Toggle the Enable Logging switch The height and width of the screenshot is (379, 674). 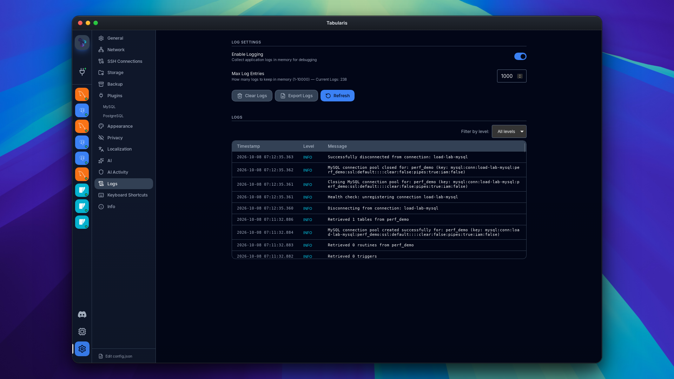pos(520,56)
